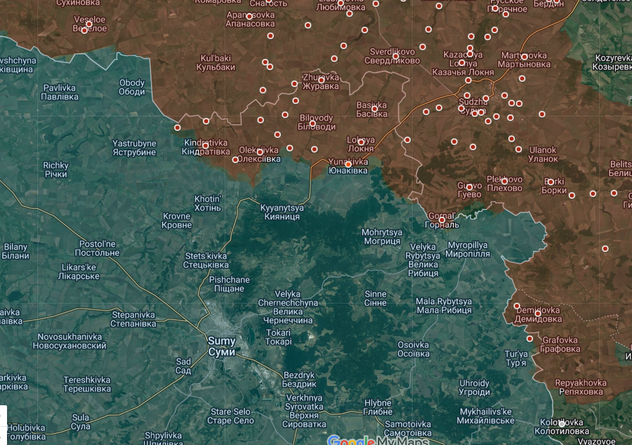Open the marker on Kindrativka label
This screenshot has width=632, height=445.
[205, 146]
